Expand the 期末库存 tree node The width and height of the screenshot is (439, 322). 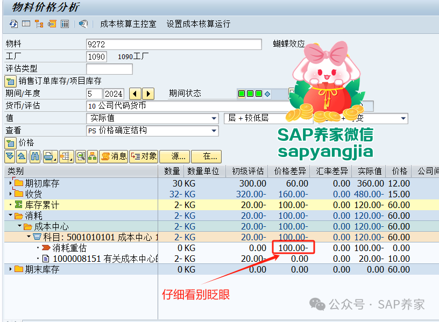click(x=10, y=269)
